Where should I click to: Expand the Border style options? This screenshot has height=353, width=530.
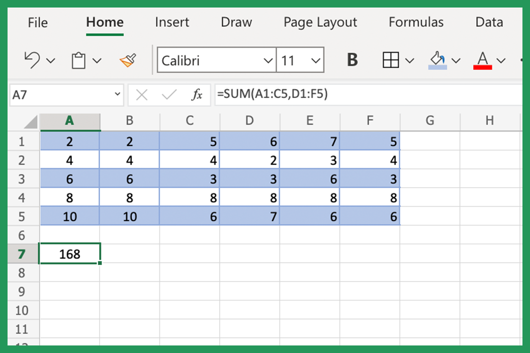408,60
